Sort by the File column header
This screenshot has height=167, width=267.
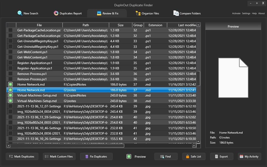tap(39, 25)
